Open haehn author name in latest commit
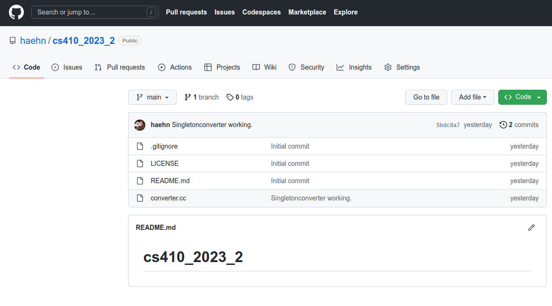552x306 pixels. (160, 125)
